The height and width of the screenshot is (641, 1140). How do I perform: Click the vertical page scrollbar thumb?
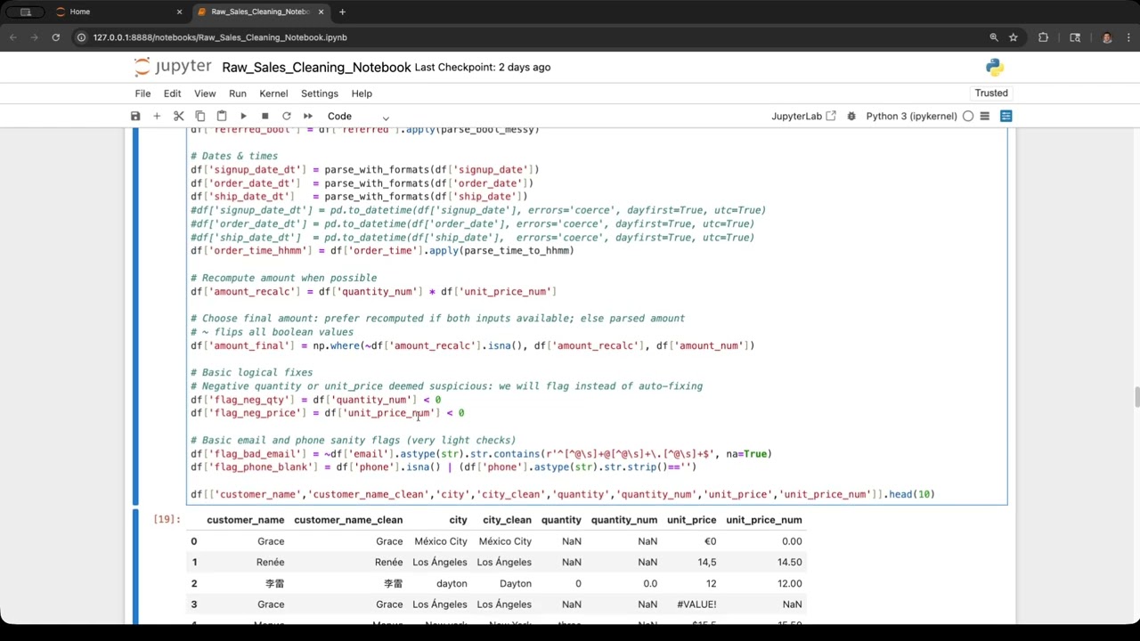tap(1136, 397)
